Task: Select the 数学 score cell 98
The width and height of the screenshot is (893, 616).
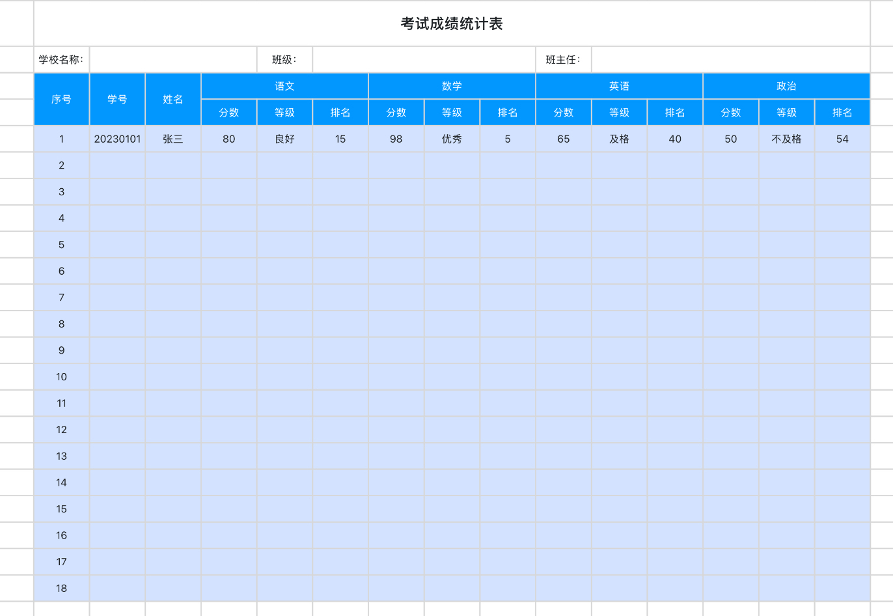Action: [396, 139]
